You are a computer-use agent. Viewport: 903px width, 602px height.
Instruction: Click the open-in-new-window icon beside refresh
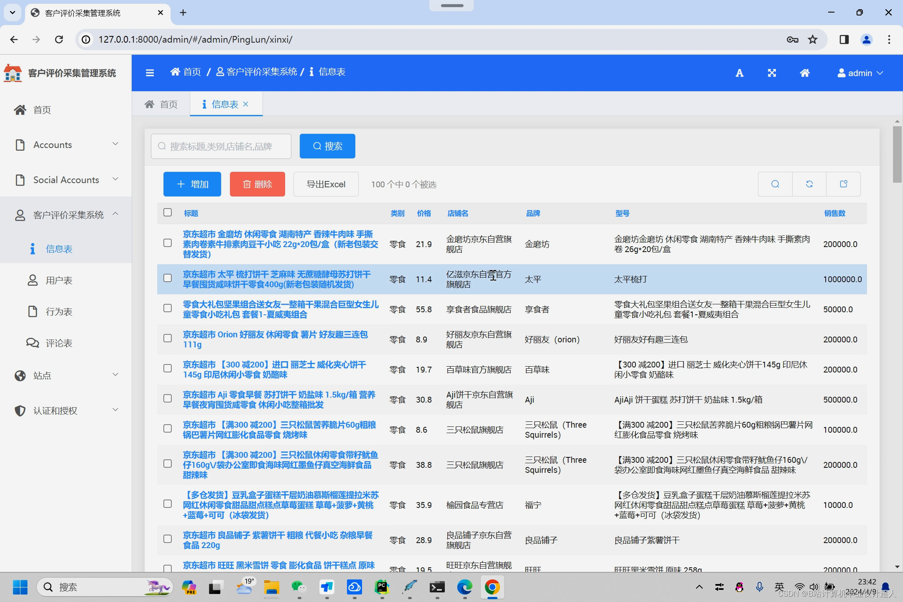coord(844,184)
